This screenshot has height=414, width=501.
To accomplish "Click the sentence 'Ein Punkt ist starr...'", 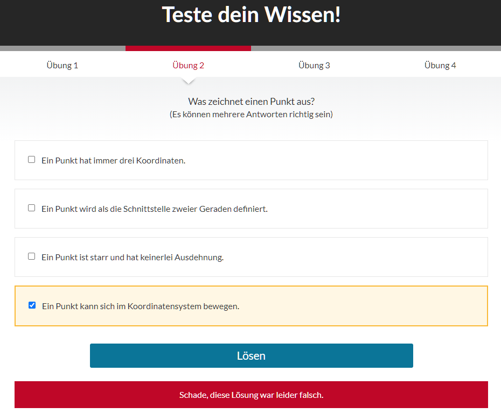I will [x=132, y=257].
